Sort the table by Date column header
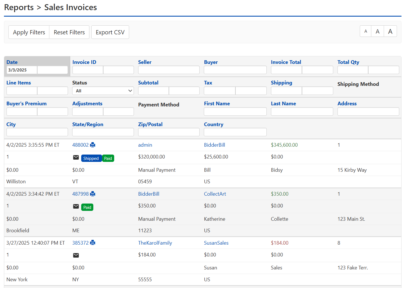The image size is (406, 288). [x=12, y=62]
